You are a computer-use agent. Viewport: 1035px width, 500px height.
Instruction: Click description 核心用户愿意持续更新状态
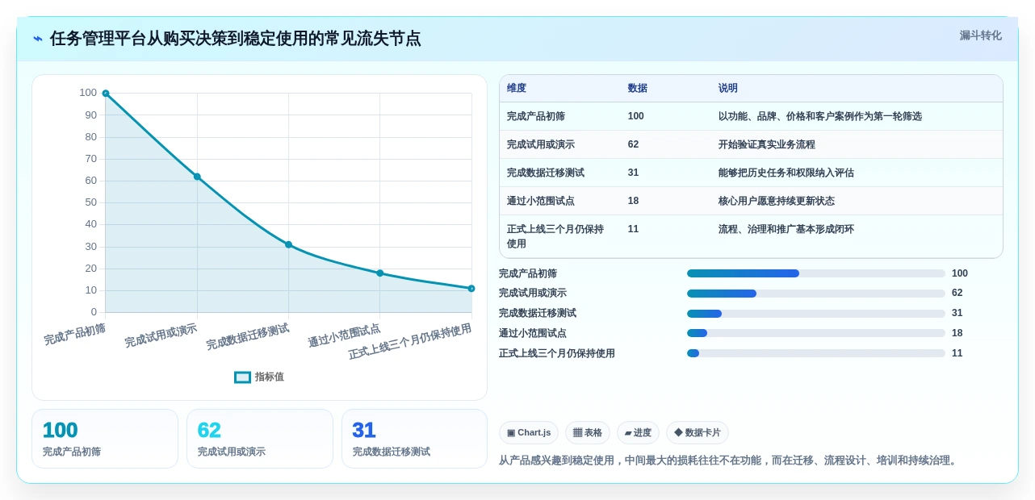[x=777, y=201]
